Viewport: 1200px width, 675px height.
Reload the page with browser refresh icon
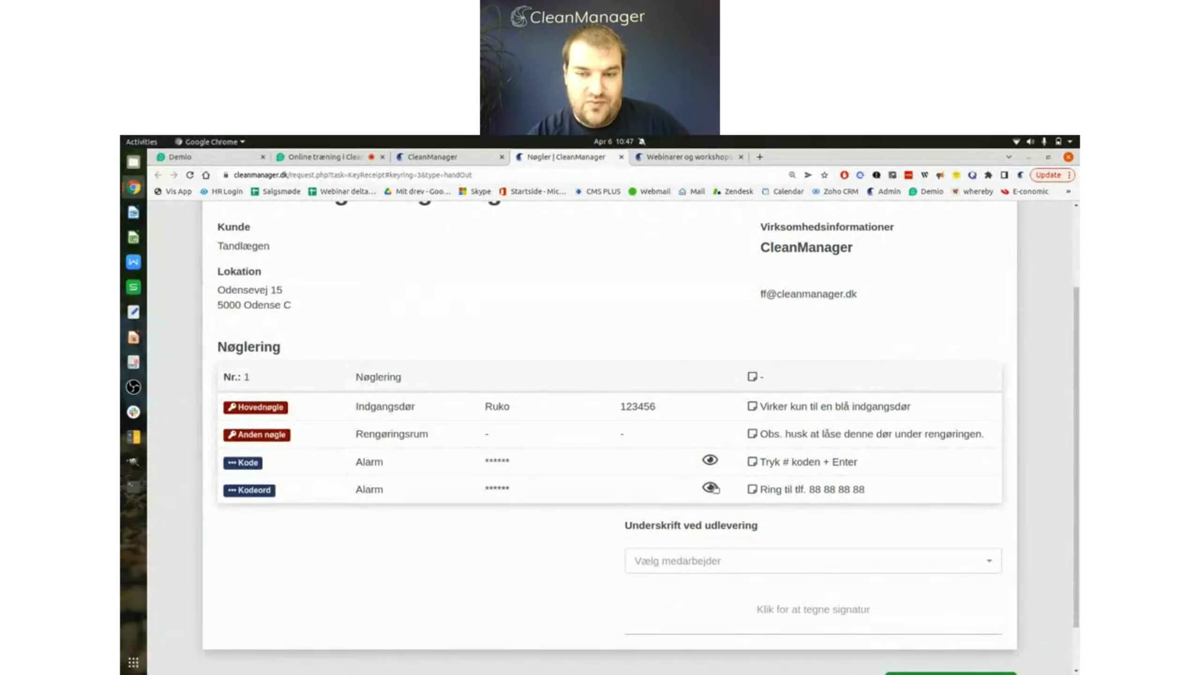click(x=189, y=175)
